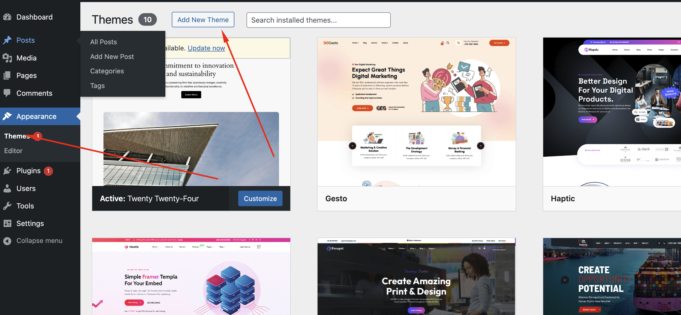Select the Pages icon
681x315 pixels.
[x=8, y=75]
